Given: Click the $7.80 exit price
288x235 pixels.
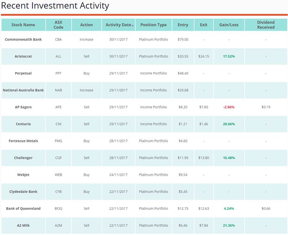Looking at the screenshot, I should pos(204,107).
